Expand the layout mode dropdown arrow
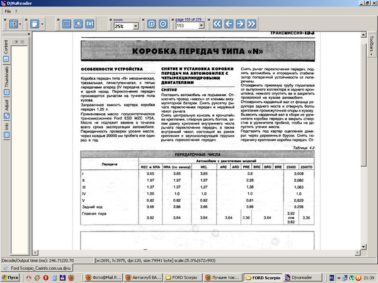The width and height of the screenshot is (378, 283). (20, 24)
